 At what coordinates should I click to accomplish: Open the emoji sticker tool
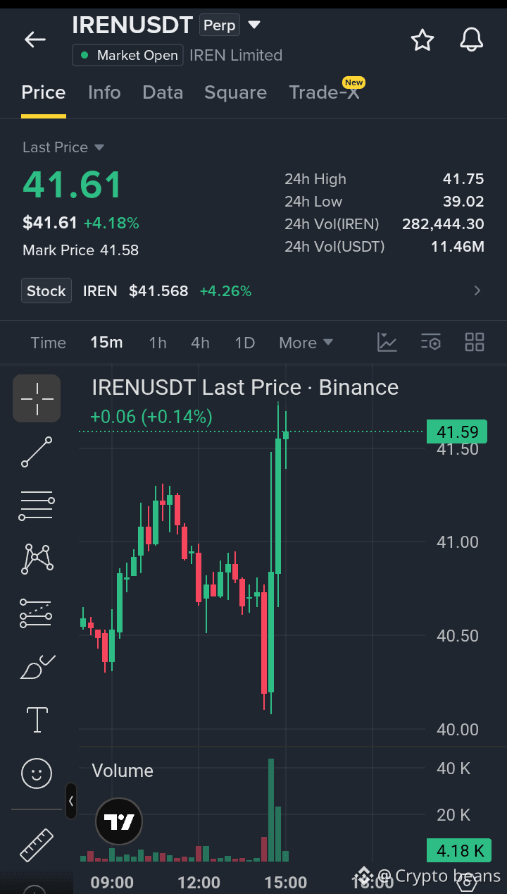[37, 773]
